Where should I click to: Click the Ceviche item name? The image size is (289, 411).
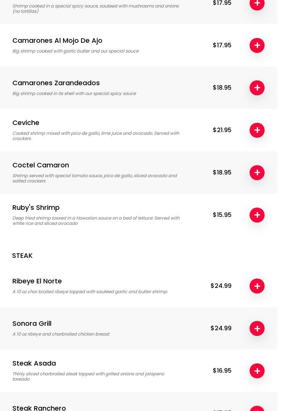[26, 123]
